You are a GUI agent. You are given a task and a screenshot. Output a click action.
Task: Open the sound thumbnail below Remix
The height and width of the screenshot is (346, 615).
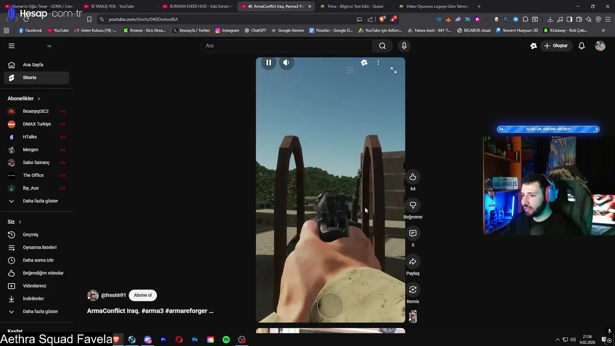(413, 317)
